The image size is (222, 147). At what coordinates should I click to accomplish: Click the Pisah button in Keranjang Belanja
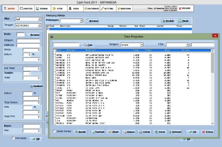(184, 21)
